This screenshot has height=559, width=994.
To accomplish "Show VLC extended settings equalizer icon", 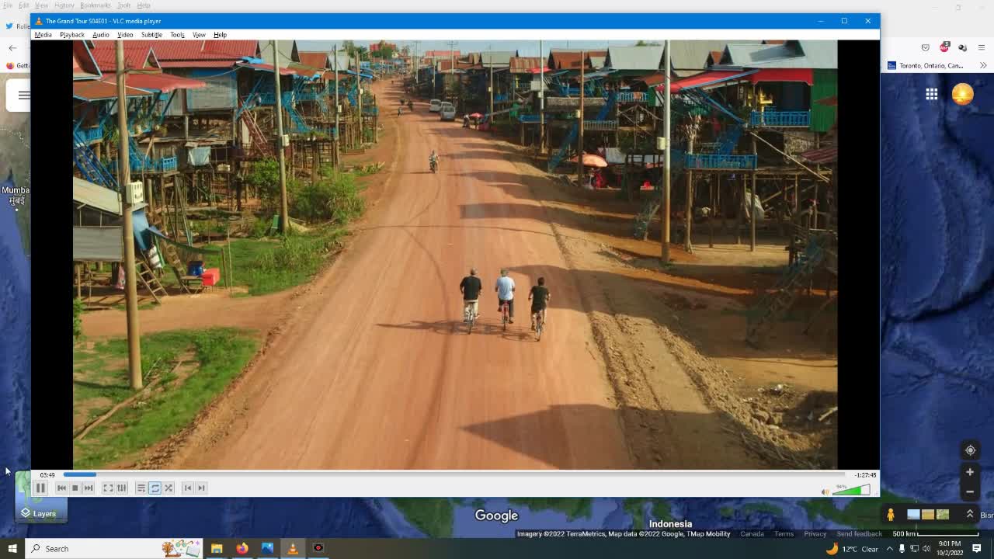I will pyautogui.click(x=121, y=488).
